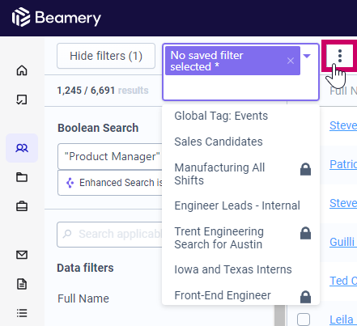Open the list icon in sidebar
This screenshot has width=357, height=326.
coord(22,313)
